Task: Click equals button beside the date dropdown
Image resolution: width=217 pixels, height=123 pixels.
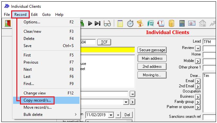Action: [x=118, y=115]
